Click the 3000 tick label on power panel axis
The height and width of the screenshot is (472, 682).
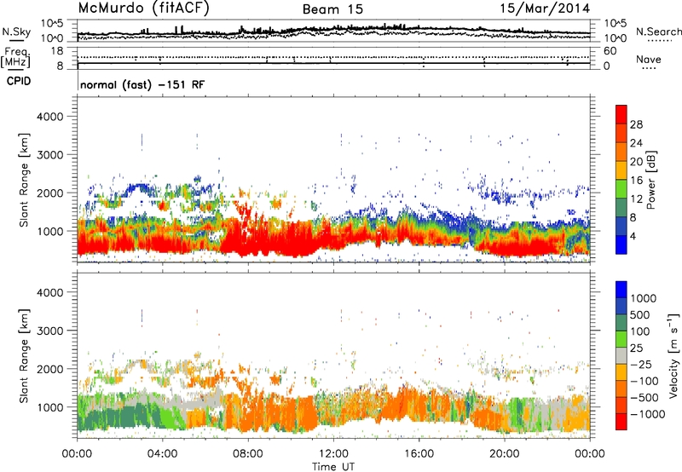[x=49, y=155]
